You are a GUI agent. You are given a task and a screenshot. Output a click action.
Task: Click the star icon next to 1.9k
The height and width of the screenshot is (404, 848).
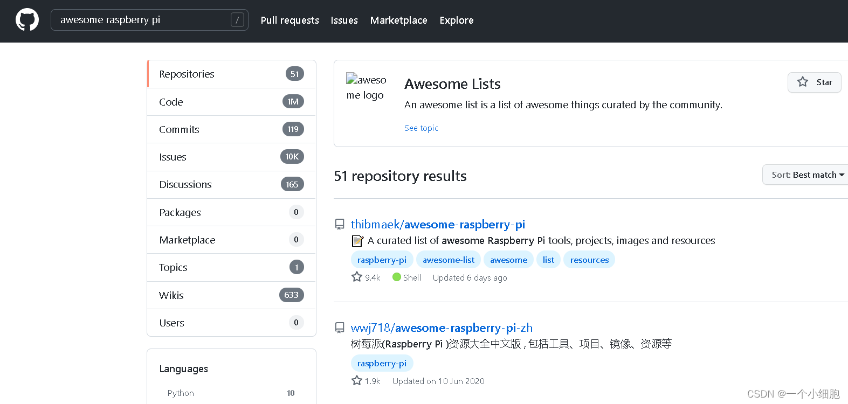357,380
